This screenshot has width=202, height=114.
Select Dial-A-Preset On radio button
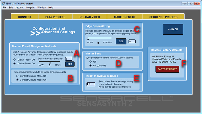click(x=15, y=64)
